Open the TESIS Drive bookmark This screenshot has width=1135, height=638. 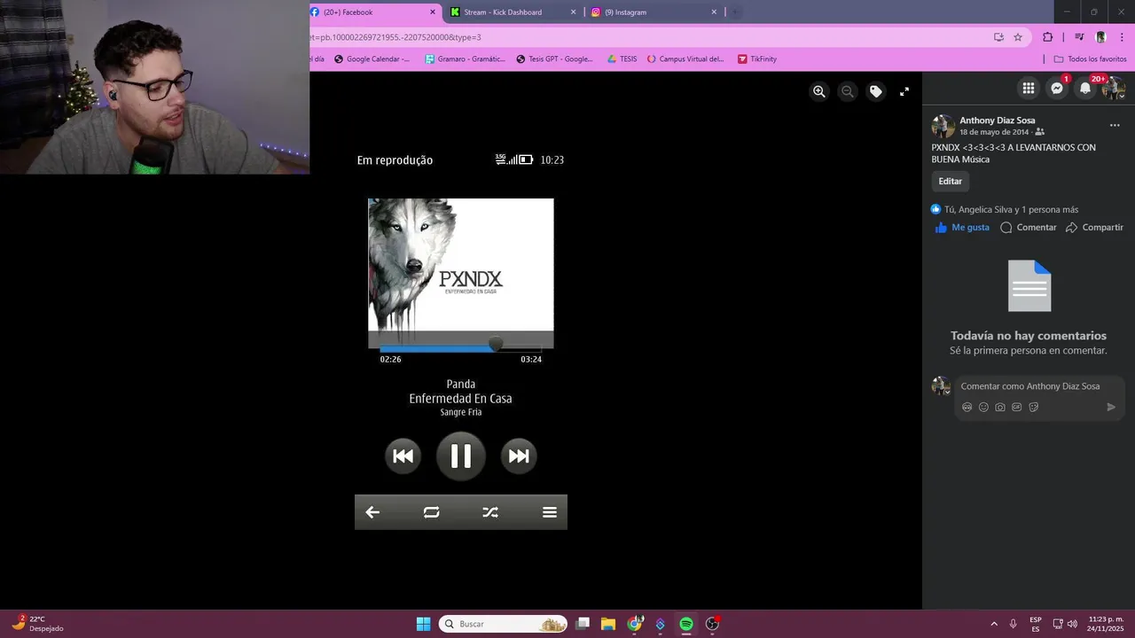click(622, 59)
